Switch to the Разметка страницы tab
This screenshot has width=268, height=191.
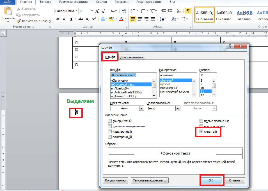tap(74, 2)
